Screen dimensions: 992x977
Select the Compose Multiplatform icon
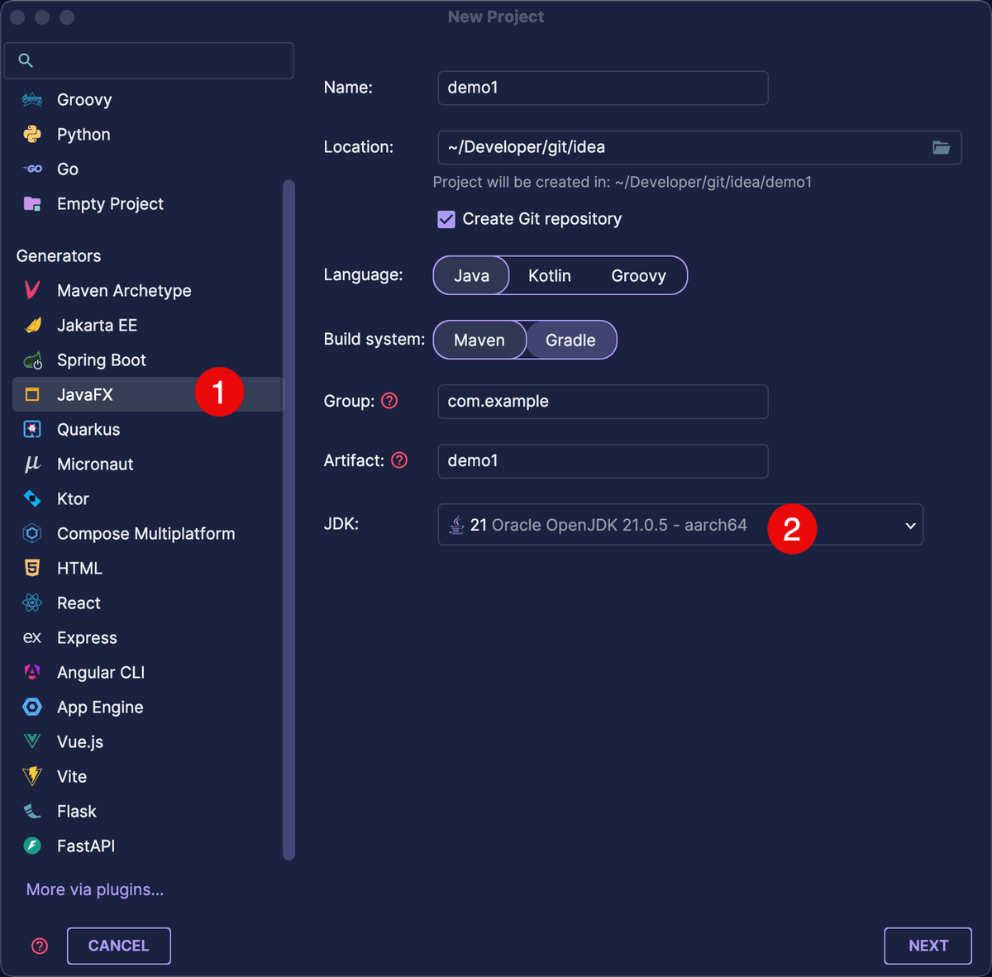click(31, 533)
